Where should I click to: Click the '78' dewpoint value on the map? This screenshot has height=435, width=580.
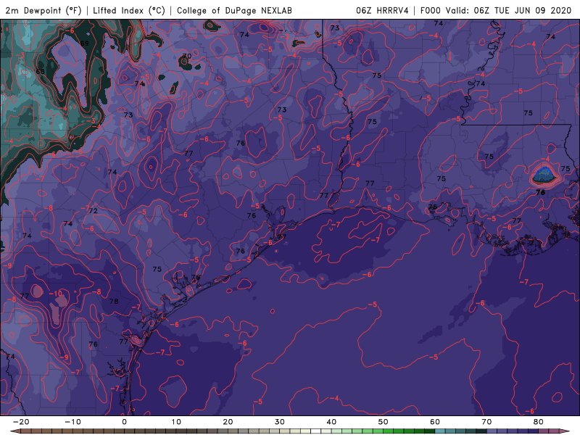click(114, 301)
